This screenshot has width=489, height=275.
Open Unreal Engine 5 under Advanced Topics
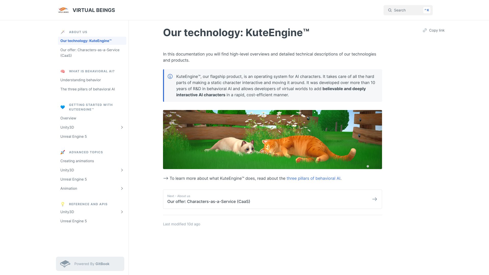[x=92, y=179]
